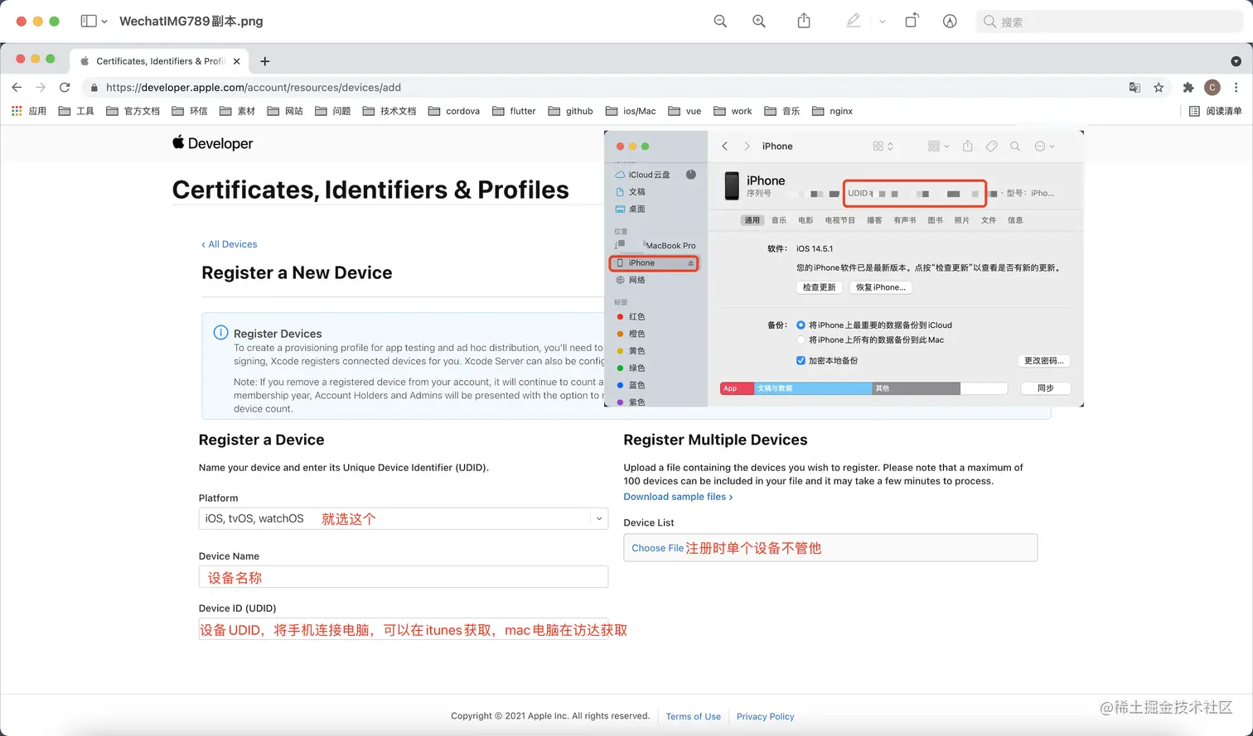1253x736 pixels.
Task: Open the 应用 apps shortcut
Action: point(28,111)
